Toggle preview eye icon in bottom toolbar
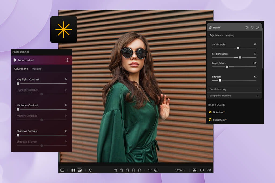Screen dimensions: 275x183 (209, 170)
